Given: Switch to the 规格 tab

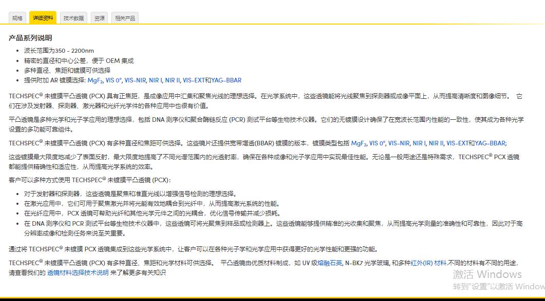Looking at the screenshot, I should (17, 17).
